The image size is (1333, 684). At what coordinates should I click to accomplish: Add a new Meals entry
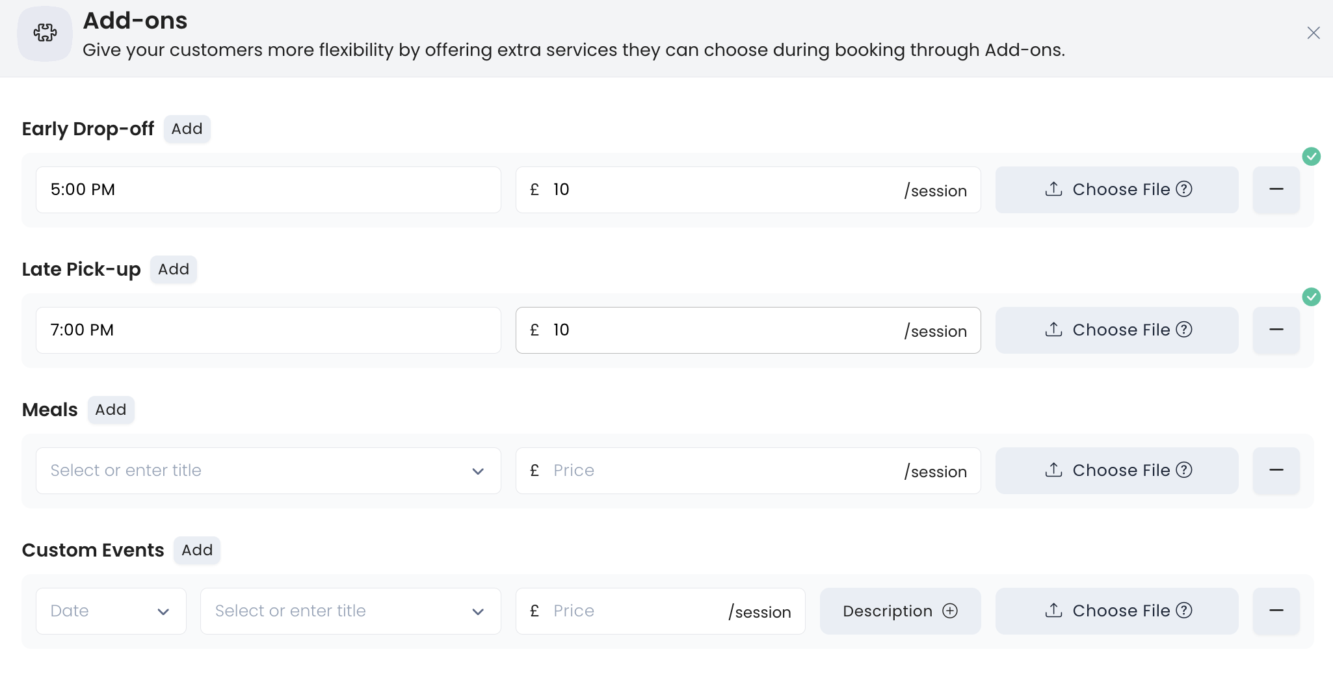[x=111, y=410]
